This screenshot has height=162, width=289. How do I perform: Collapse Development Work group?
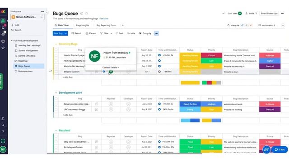[56, 93]
